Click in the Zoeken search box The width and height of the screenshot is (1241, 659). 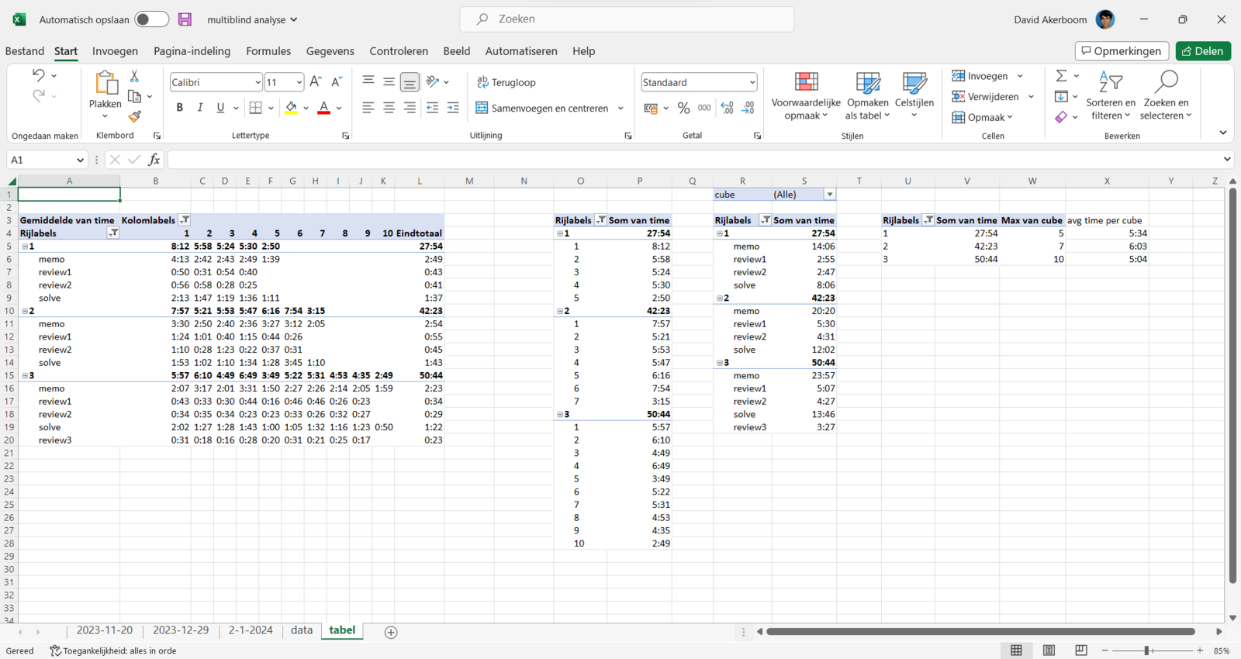(627, 19)
